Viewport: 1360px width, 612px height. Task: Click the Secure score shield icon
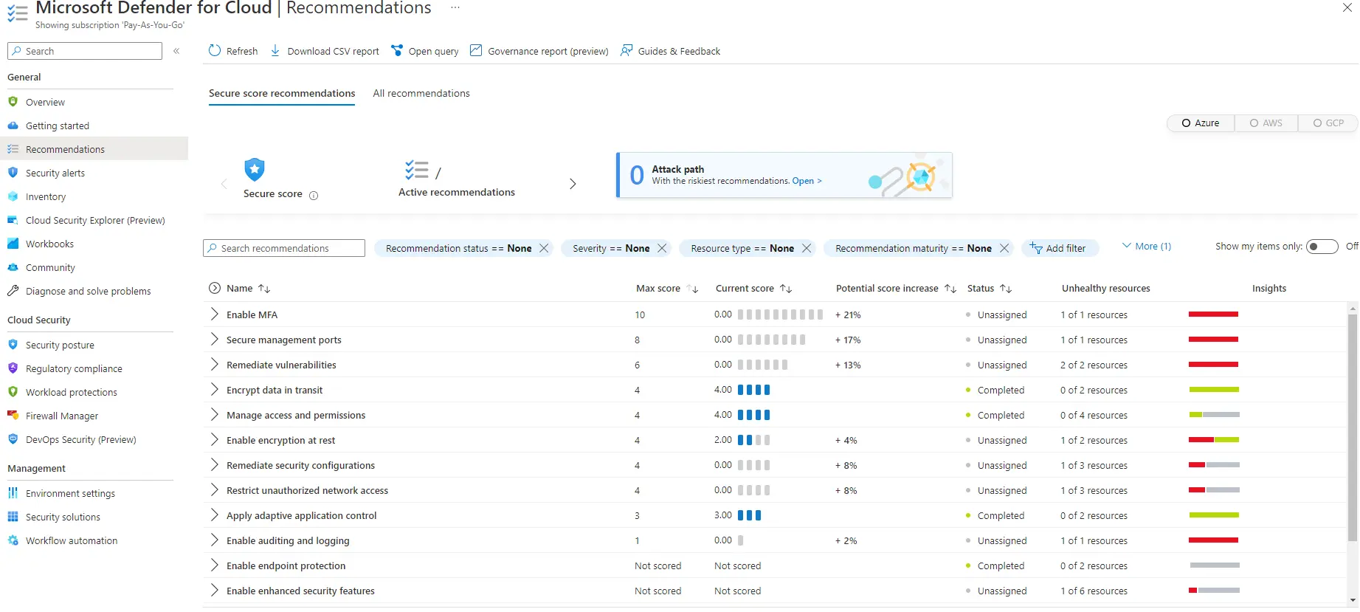click(x=255, y=170)
